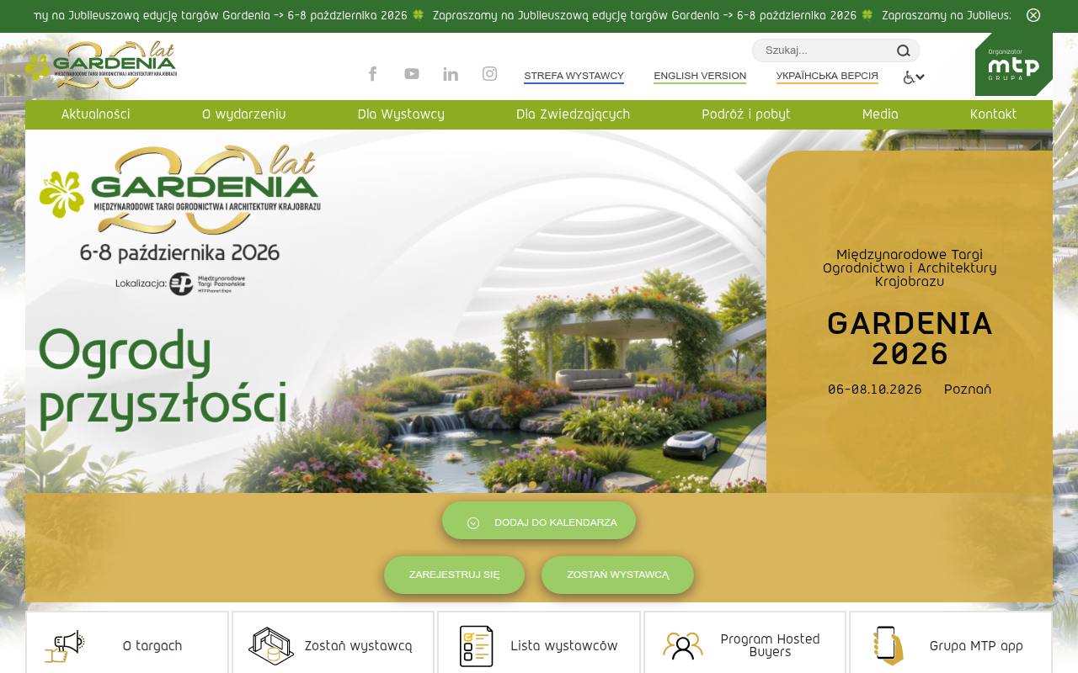Click the Zarejestruj się button
1078x673 pixels.
(454, 575)
